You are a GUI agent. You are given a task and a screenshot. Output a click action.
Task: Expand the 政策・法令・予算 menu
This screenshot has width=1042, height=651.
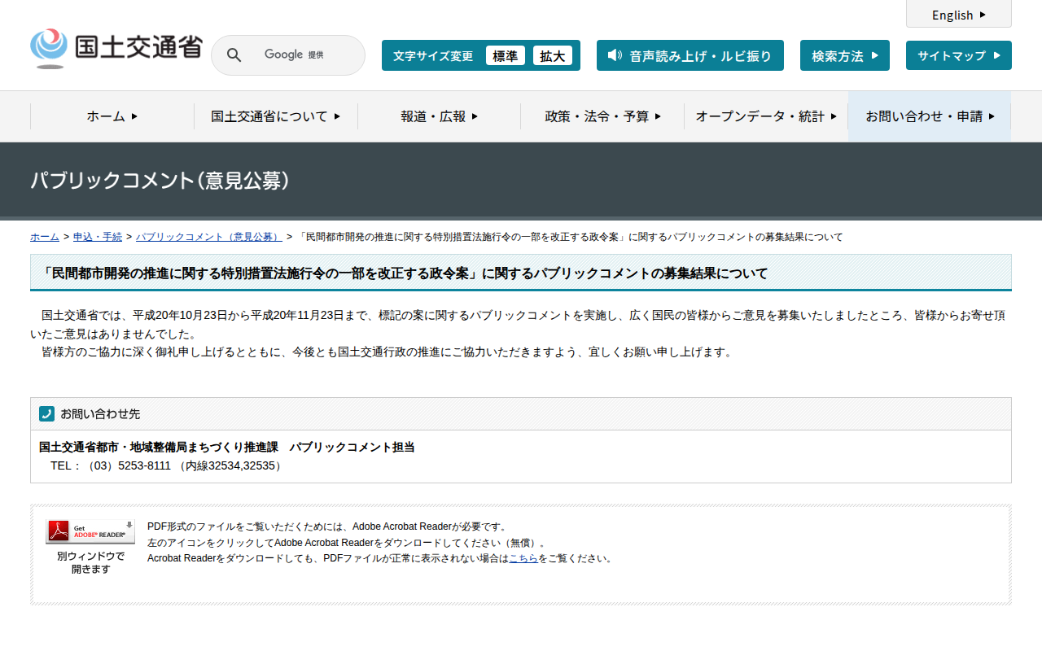[602, 116]
